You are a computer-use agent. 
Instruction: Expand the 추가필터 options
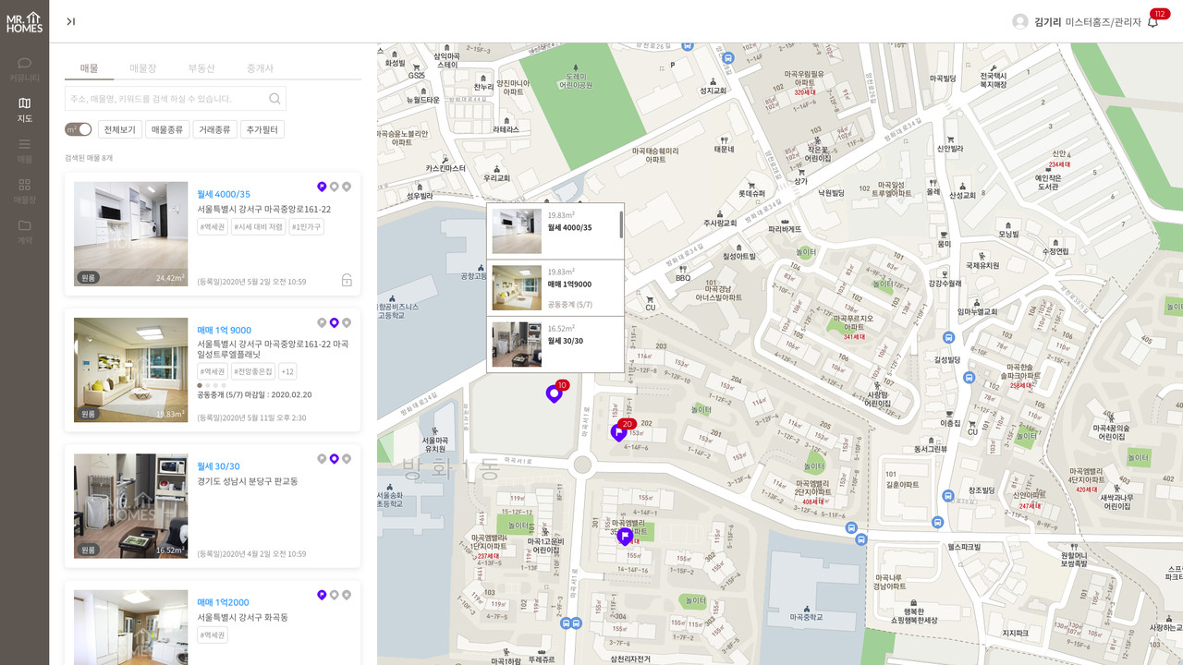point(262,129)
